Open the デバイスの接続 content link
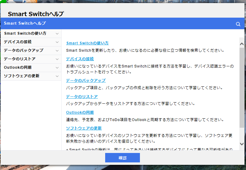 pyautogui.click(x=80, y=59)
